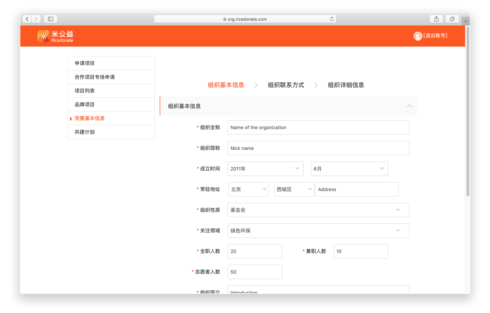This screenshot has width=490, height=313.
Task: Open 申请项目 in sidebar menu
Action: [111, 63]
